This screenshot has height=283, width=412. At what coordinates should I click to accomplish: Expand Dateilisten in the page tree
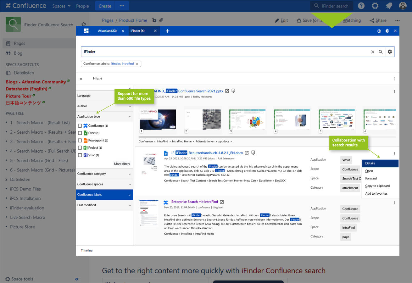point(7,180)
